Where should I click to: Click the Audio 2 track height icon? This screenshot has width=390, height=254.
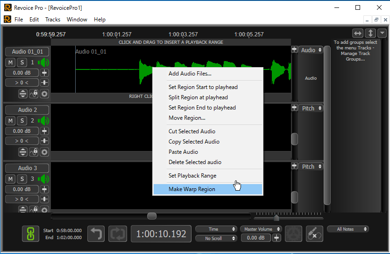[x=22, y=152]
